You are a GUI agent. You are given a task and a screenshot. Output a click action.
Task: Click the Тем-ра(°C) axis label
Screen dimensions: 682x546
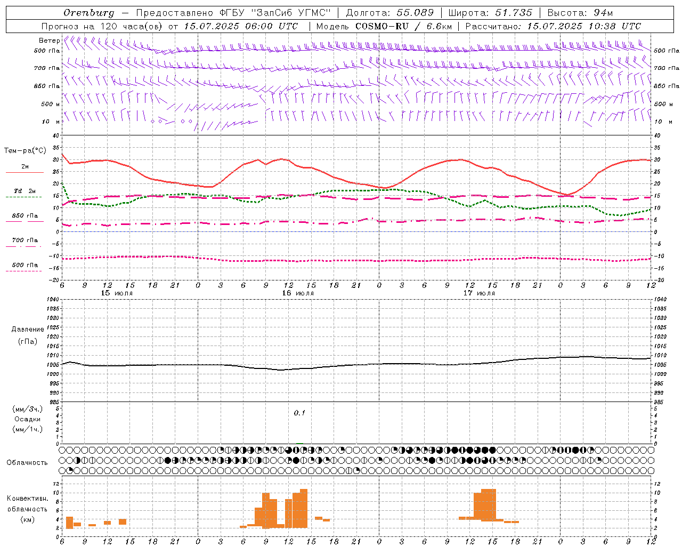click(25, 151)
